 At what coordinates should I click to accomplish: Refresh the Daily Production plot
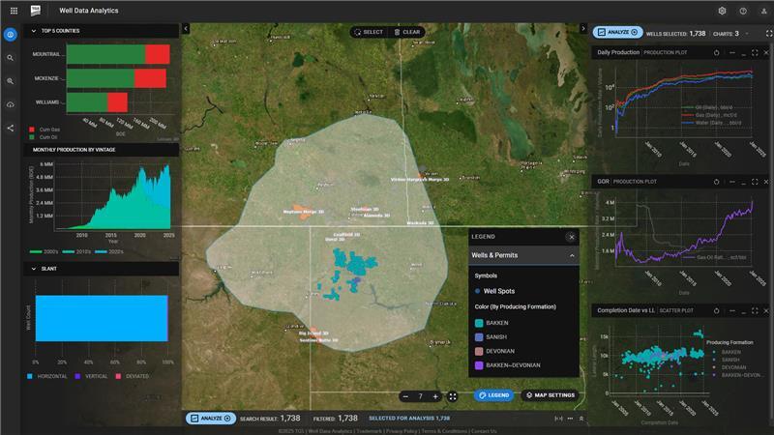tap(717, 52)
